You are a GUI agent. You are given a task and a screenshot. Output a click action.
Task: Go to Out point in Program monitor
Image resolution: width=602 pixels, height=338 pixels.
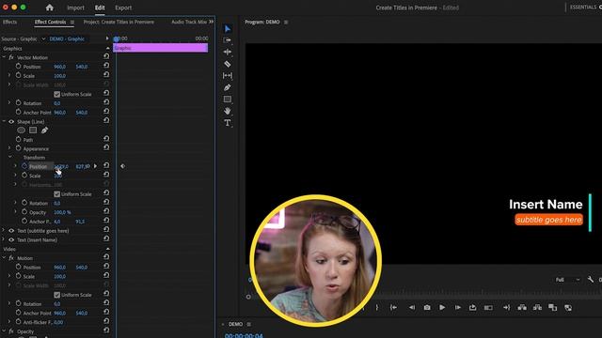(x=506, y=307)
